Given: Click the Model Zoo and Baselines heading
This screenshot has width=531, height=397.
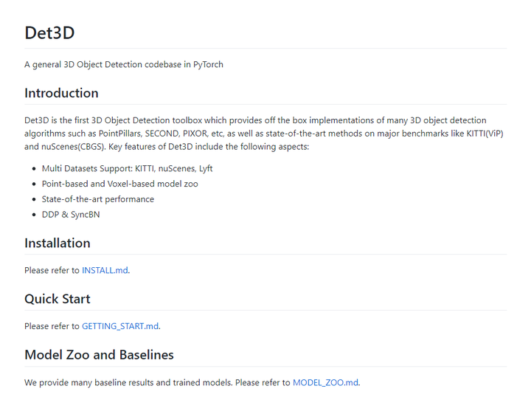Looking at the screenshot, I should point(99,355).
